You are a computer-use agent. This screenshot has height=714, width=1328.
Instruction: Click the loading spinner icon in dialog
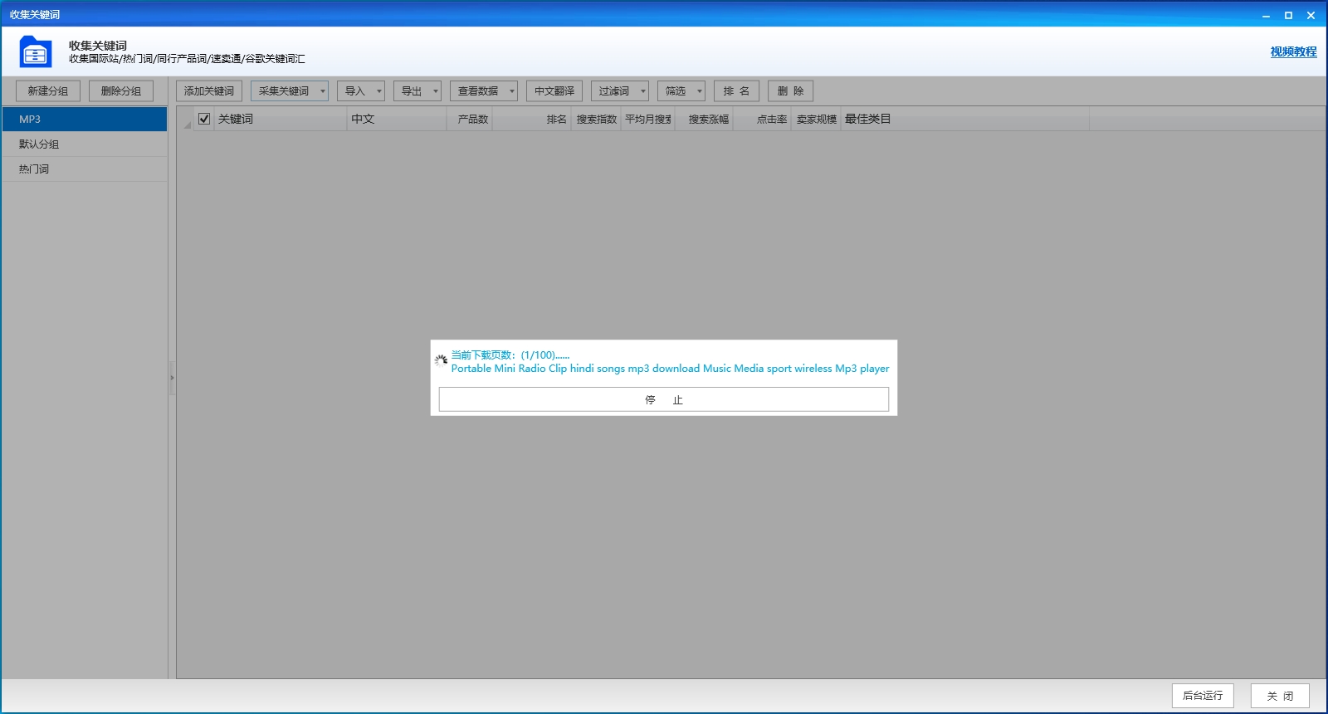442,360
